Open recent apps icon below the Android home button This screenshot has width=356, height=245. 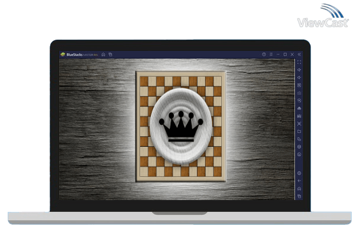click(299, 196)
